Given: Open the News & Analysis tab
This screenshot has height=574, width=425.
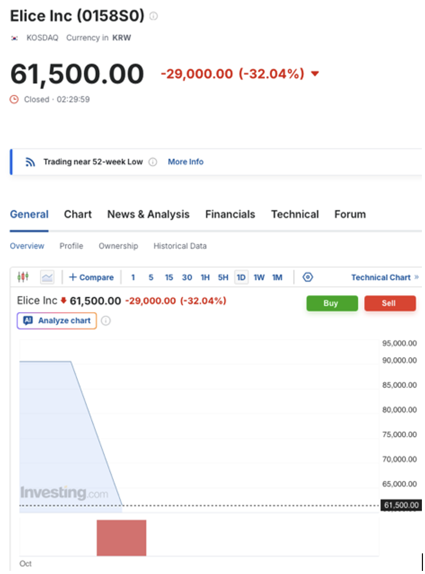Looking at the screenshot, I should pyautogui.click(x=148, y=214).
